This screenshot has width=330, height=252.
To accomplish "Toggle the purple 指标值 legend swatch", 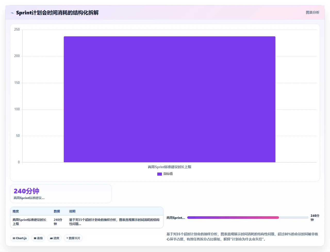I will (160, 174).
